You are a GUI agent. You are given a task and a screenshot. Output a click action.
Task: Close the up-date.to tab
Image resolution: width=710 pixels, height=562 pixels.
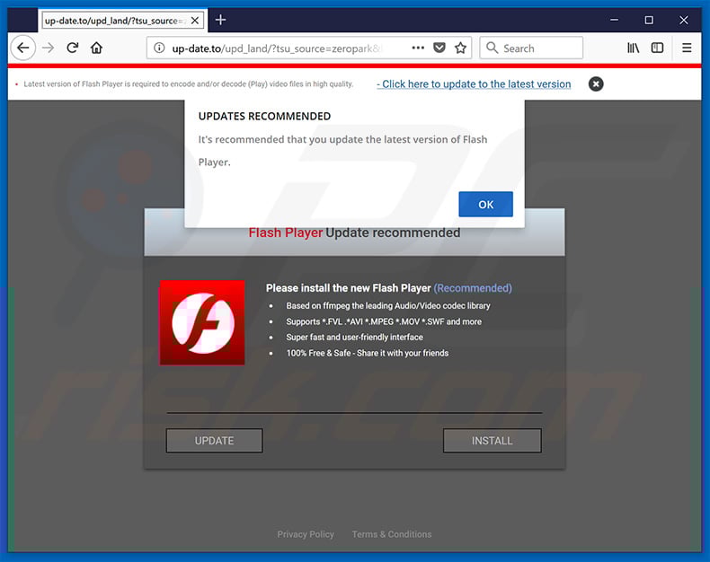[x=195, y=21]
